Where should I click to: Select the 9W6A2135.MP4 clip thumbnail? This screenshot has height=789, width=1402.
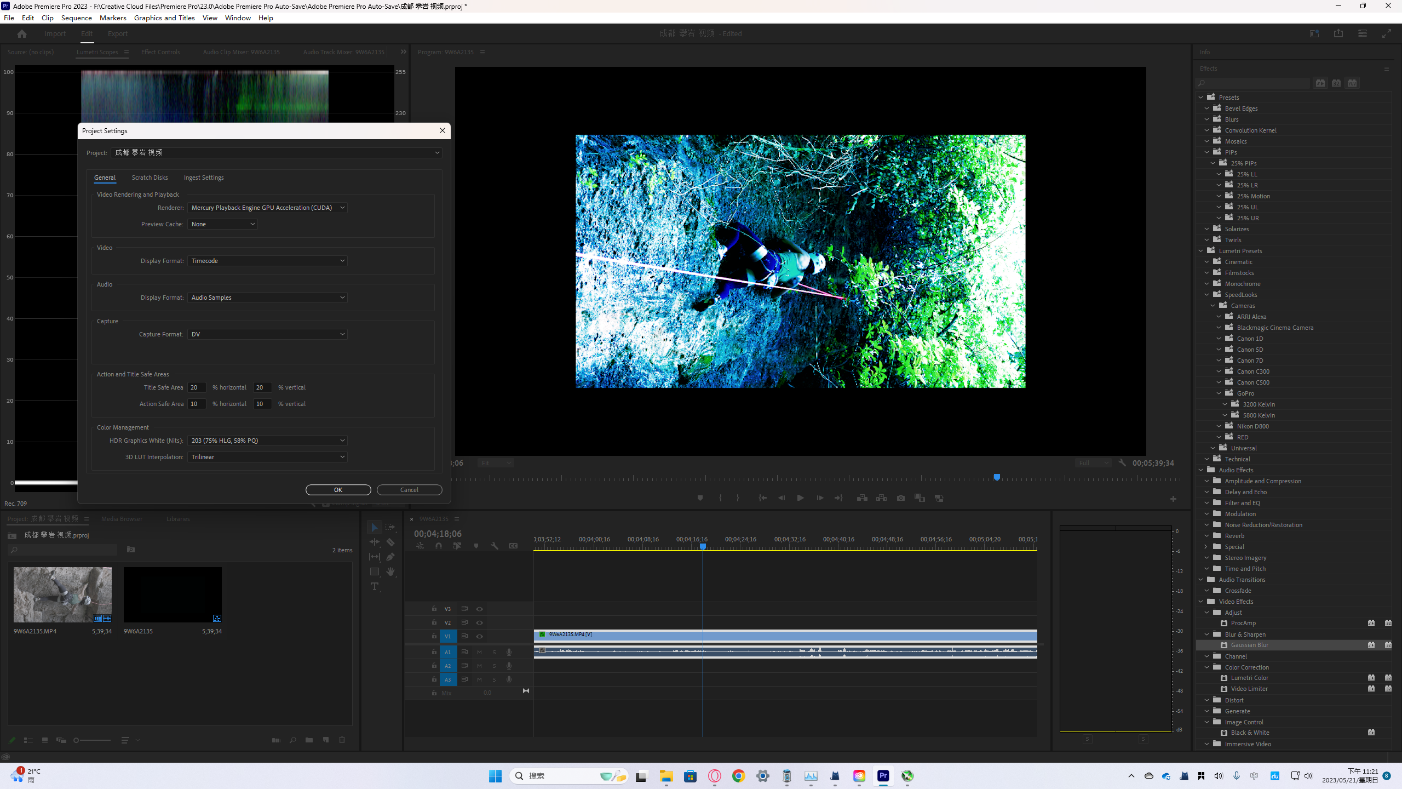point(62,594)
